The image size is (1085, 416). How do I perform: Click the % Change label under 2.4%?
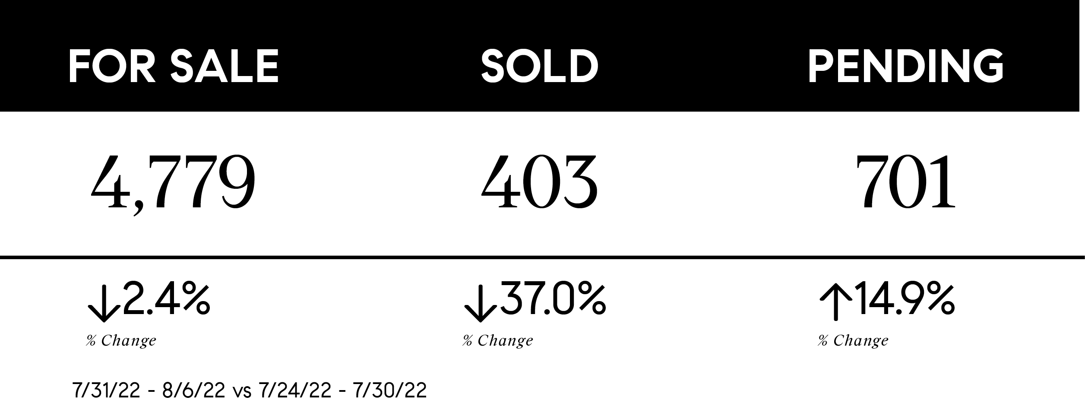click(121, 341)
